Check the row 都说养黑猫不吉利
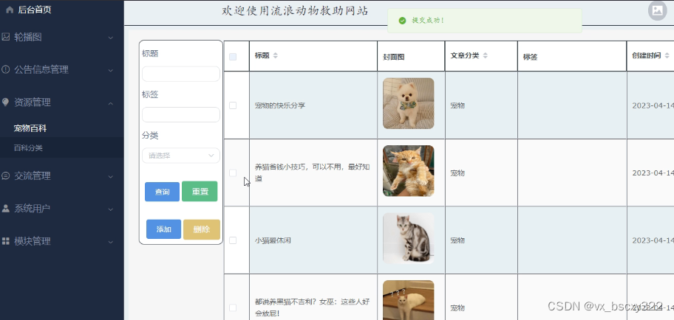 (233, 308)
